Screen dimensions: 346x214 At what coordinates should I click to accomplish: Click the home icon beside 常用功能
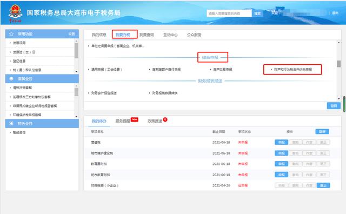11,34
